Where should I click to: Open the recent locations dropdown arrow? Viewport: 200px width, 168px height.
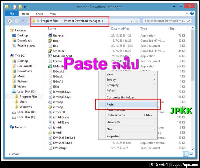pos(23,21)
